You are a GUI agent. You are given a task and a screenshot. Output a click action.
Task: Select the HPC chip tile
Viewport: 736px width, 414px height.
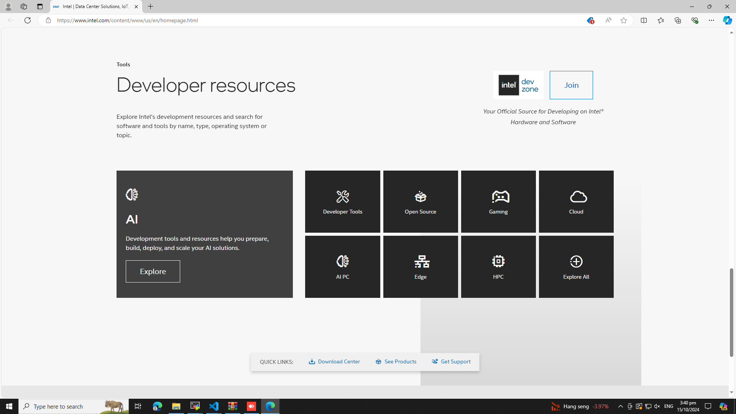pos(498,267)
